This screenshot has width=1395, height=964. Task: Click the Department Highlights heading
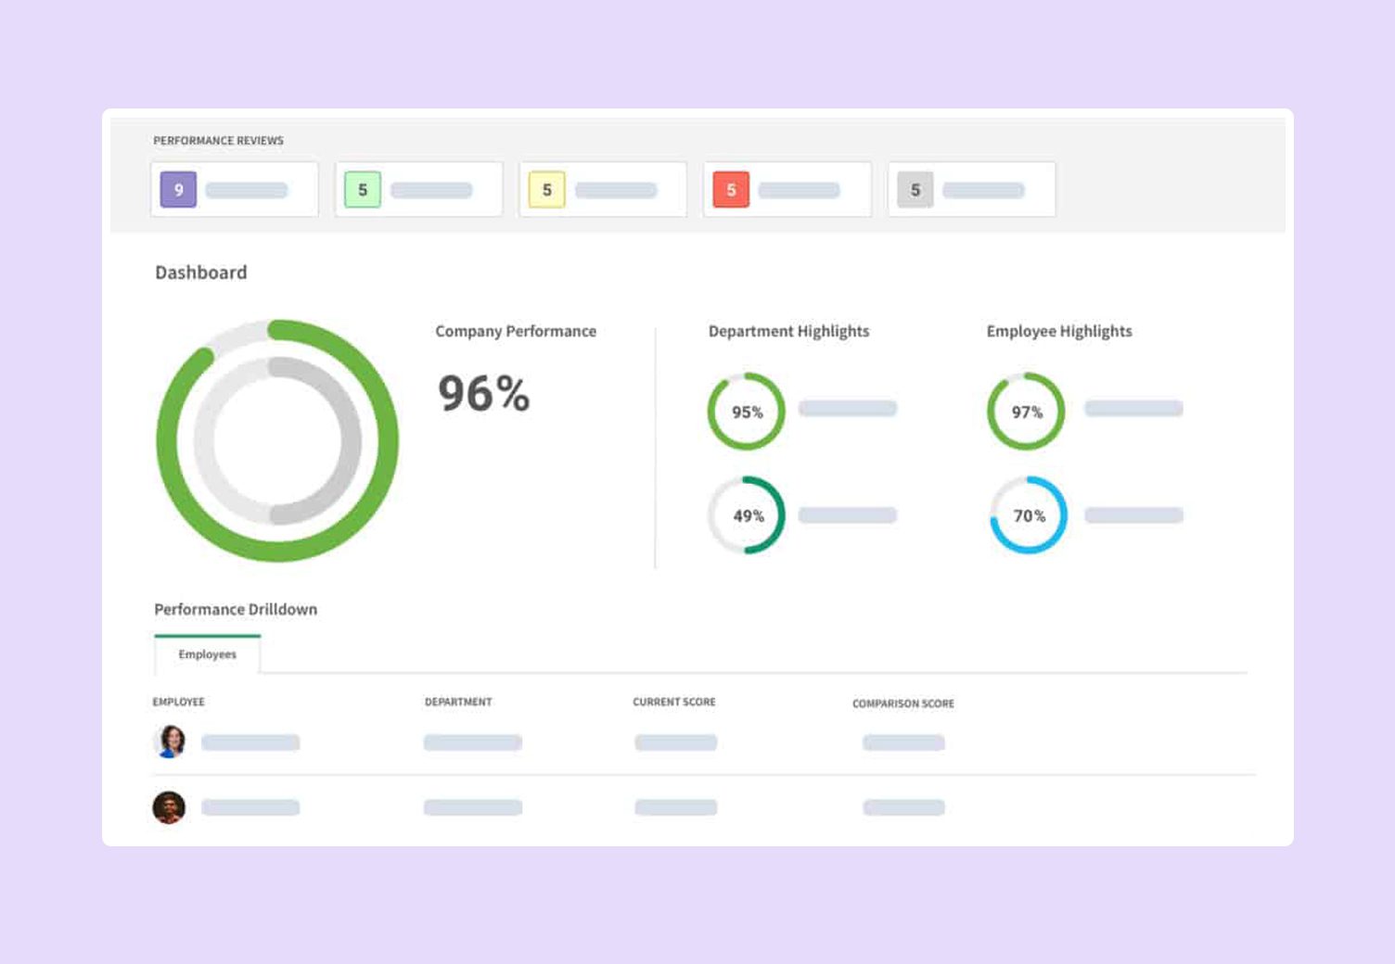pos(789,331)
